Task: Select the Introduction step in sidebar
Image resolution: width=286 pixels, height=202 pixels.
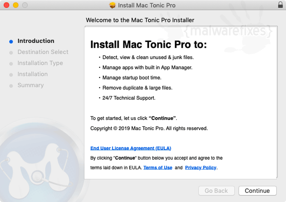Action: pyautogui.click(x=36, y=41)
